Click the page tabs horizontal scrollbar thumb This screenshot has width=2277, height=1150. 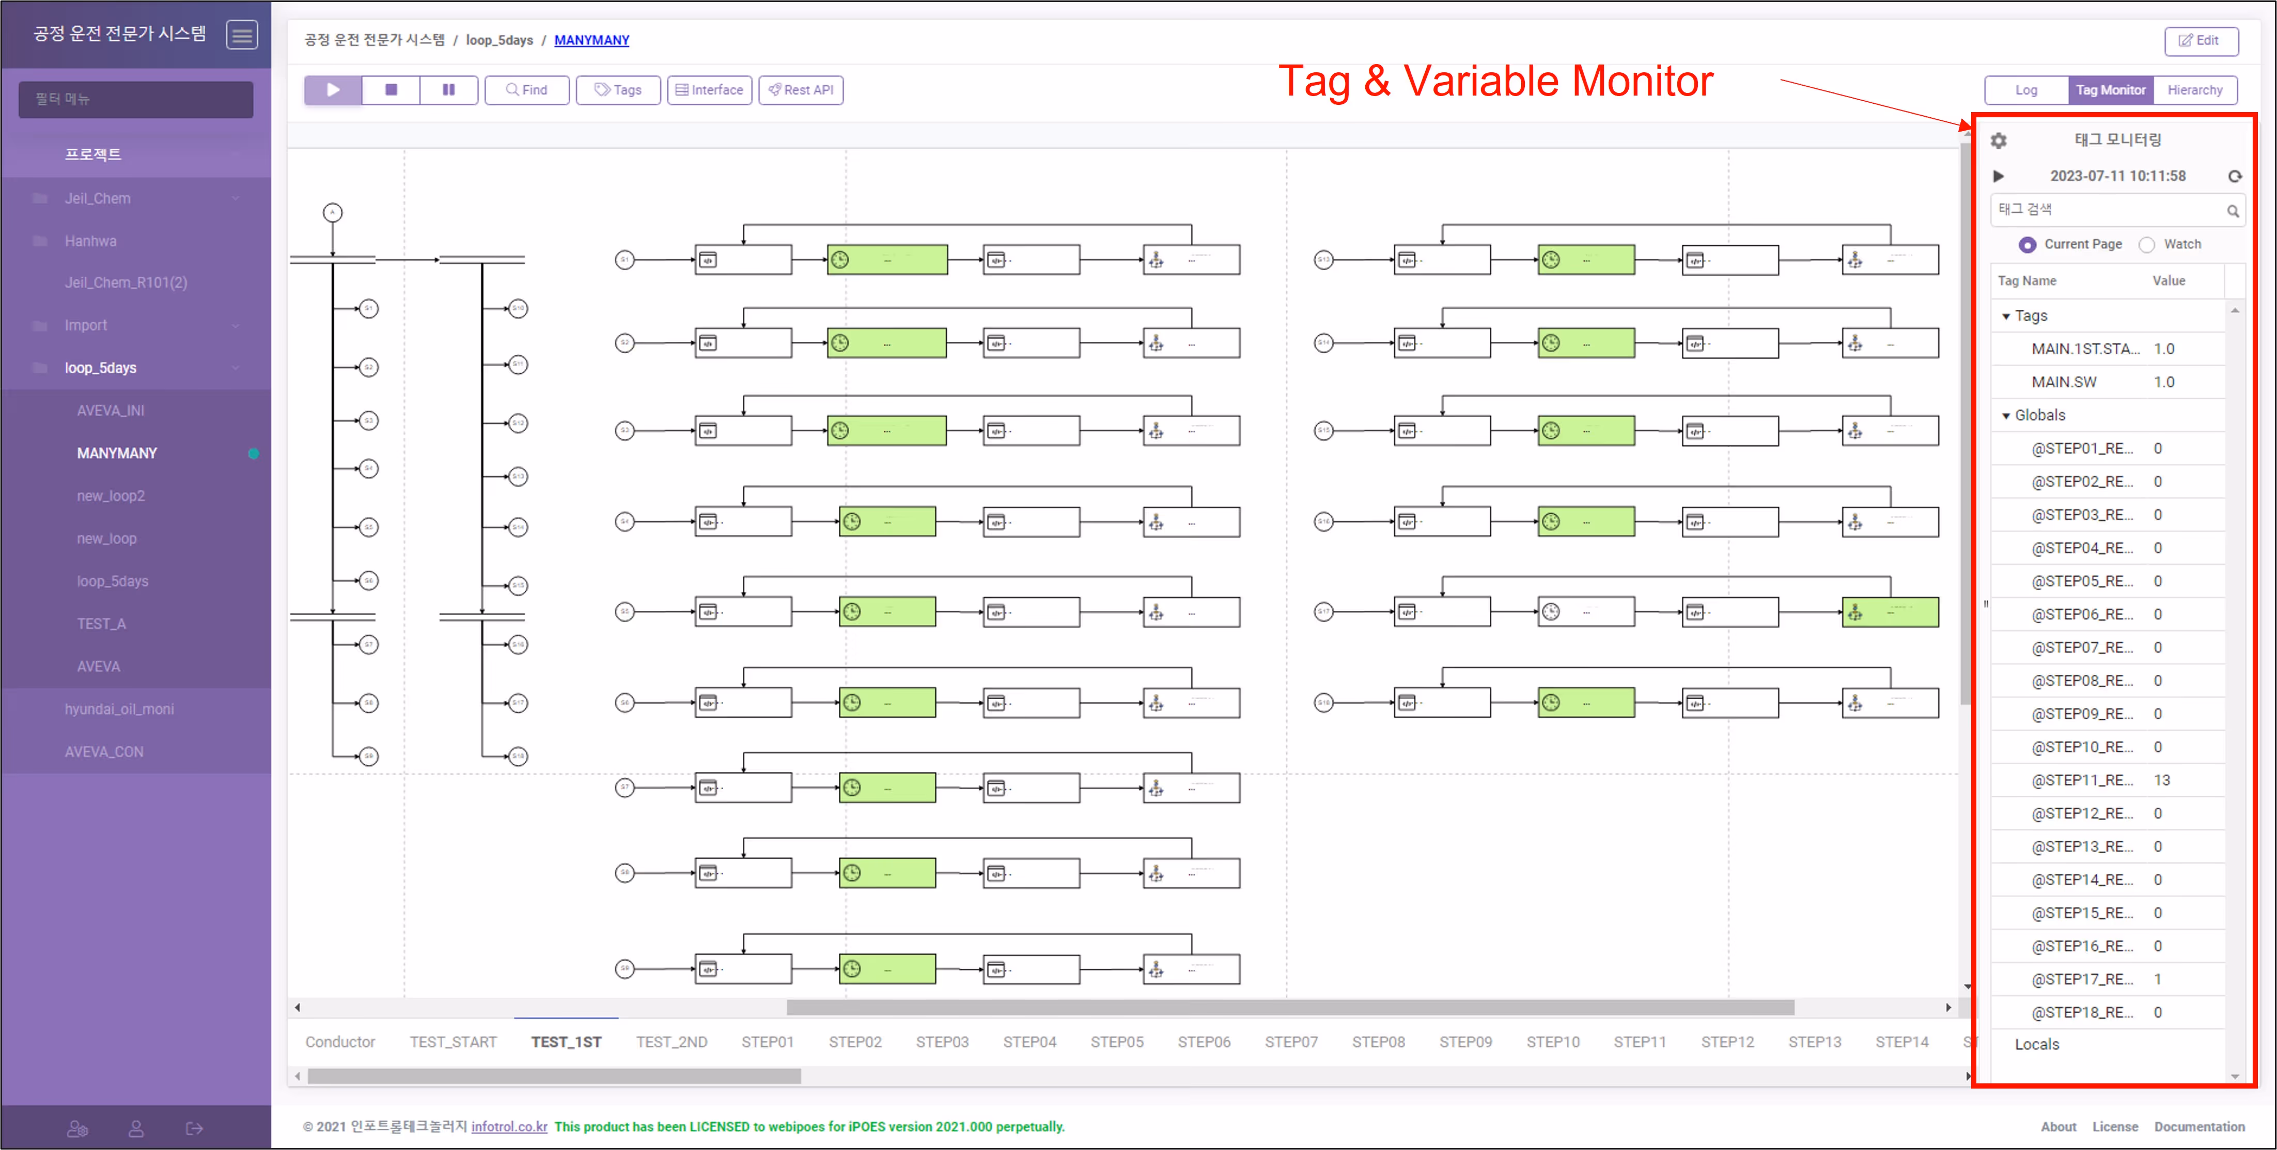(554, 1077)
